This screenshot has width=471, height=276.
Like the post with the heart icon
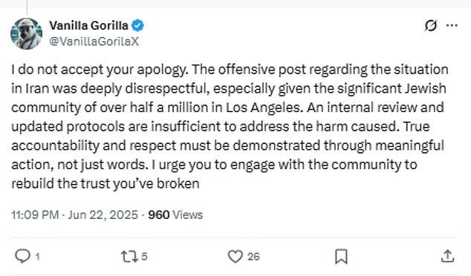235,257
